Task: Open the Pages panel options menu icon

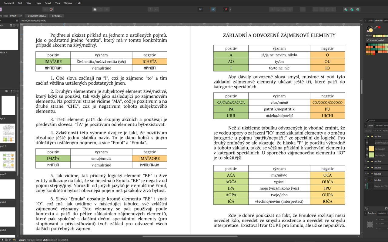Action: coord(17,21)
